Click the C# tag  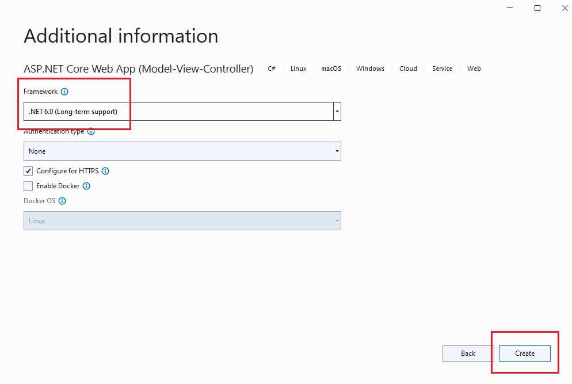click(x=272, y=69)
